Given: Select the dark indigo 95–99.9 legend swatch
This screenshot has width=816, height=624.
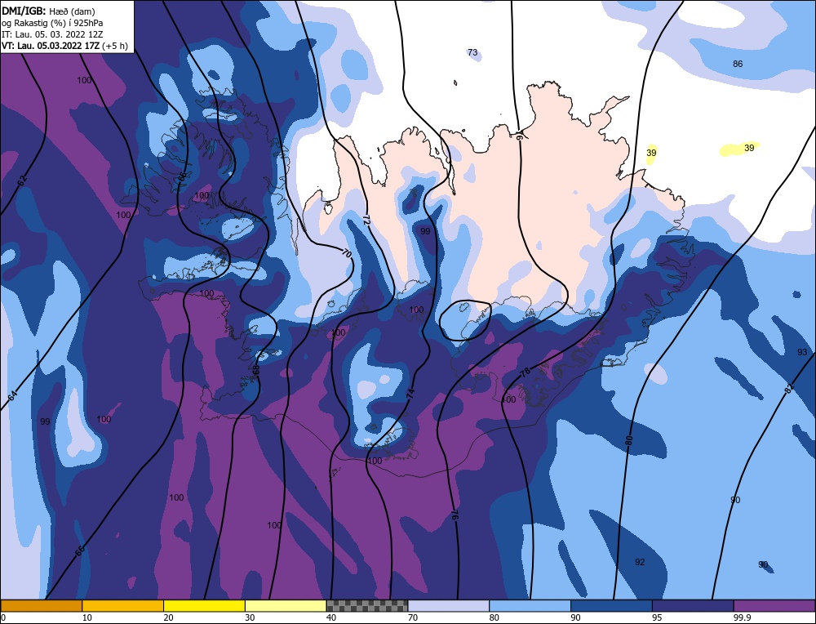Looking at the screenshot, I should tap(693, 606).
